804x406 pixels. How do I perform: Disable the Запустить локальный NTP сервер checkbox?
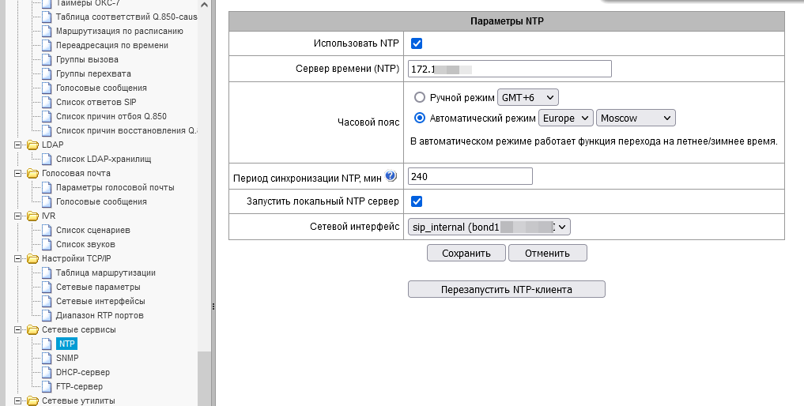click(417, 201)
